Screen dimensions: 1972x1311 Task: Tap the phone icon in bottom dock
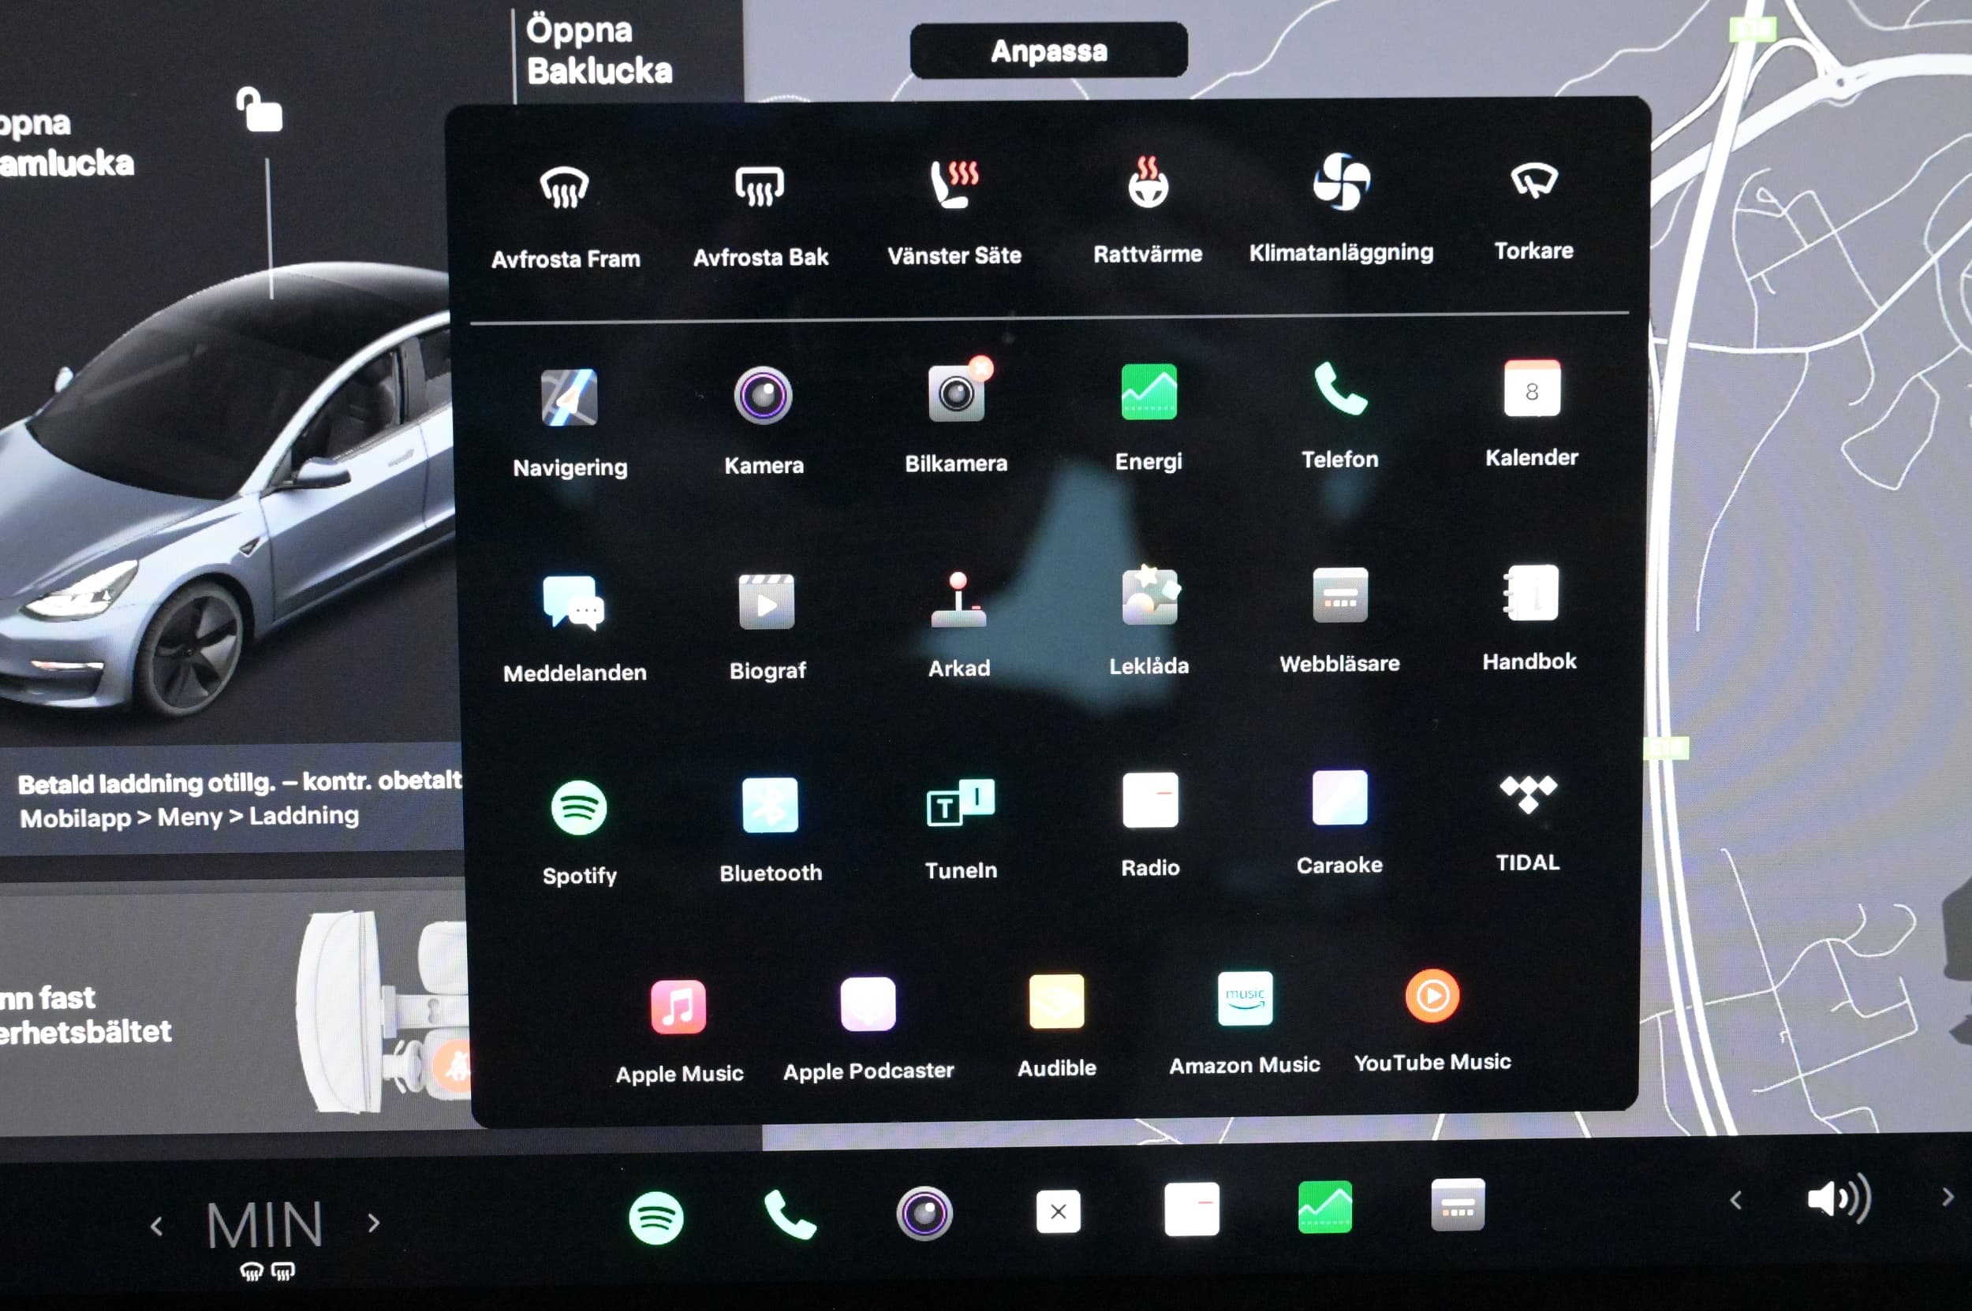tap(789, 1215)
